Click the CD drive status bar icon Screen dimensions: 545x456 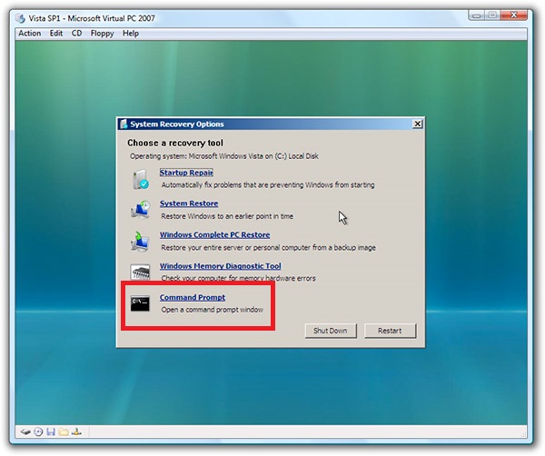[x=38, y=432]
